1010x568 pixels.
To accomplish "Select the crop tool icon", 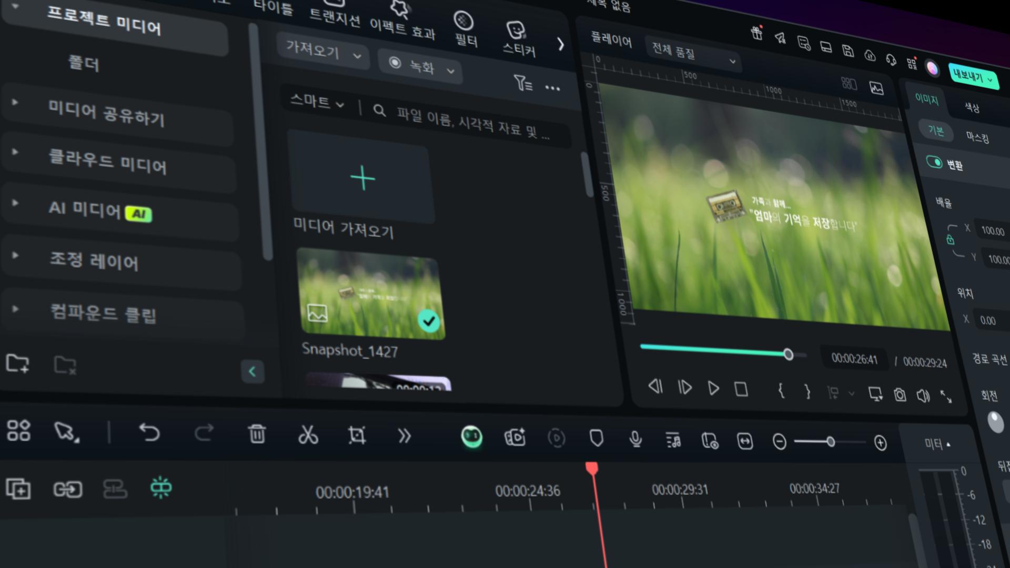I will point(357,435).
